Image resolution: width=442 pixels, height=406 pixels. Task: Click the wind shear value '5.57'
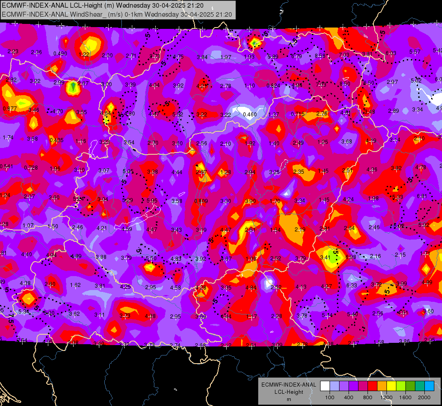point(414,51)
